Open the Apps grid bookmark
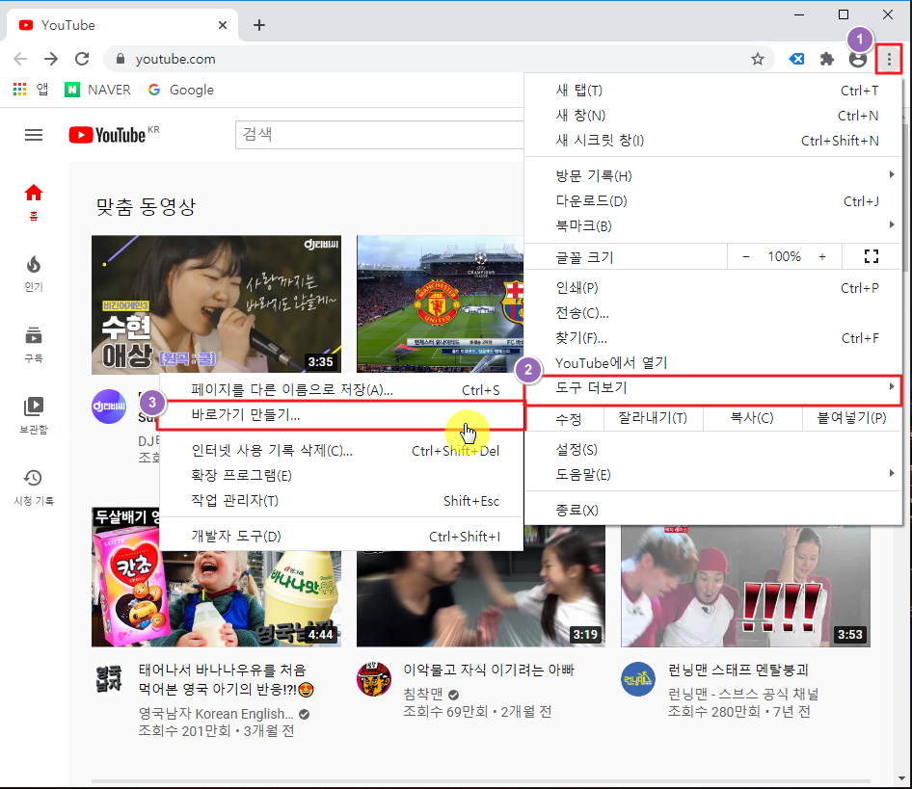This screenshot has height=789, width=912. 31,90
